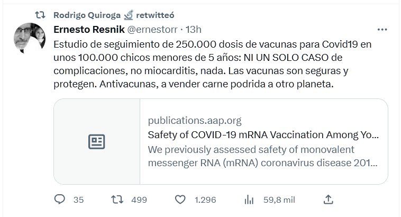The height and width of the screenshot is (217, 401).
Task: Open view analytics bar chart icon
Action: coord(248,200)
